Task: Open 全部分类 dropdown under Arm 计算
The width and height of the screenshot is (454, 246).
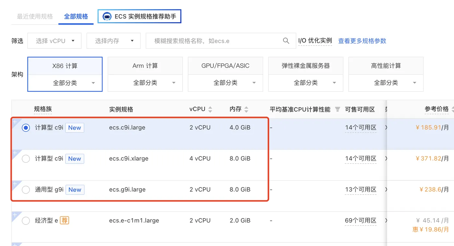Action: pyautogui.click(x=145, y=83)
